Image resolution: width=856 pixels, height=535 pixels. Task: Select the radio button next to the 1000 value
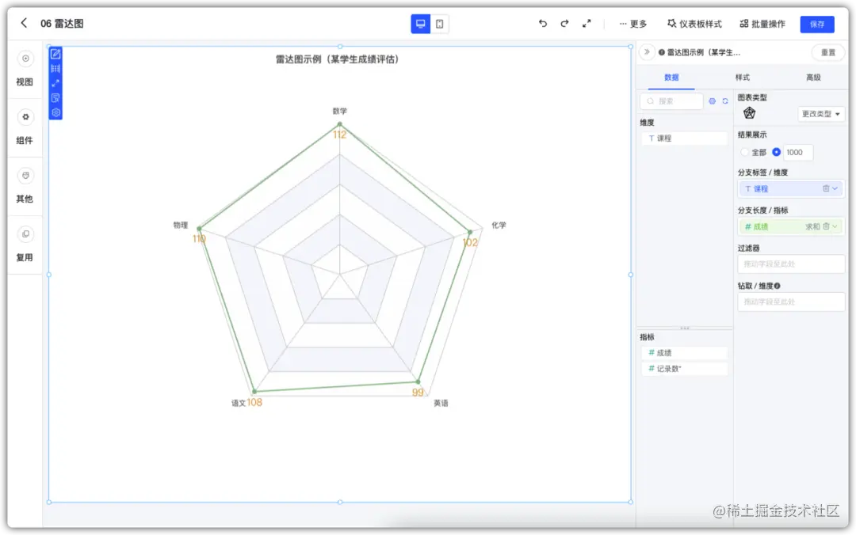pyautogui.click(x=776, y=152)
